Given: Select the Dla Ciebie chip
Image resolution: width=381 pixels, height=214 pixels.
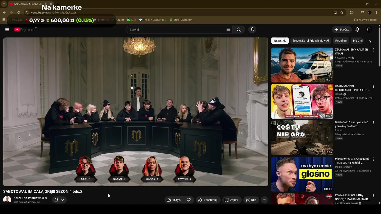Looking at the screenshot, I should coord(358,41).
